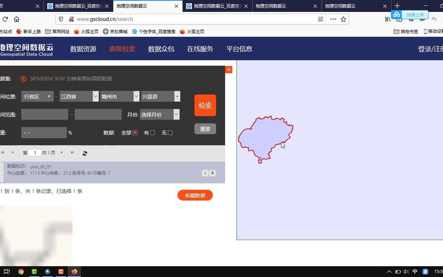This screenshot has width=443, height=277.
Task: Check the 无 data checkbox
Action: pyautogui.click(x=171, y=133)
